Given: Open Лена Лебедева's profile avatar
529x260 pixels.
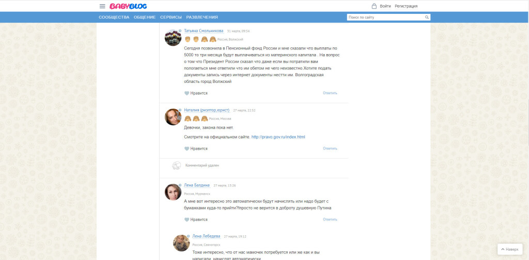Looking at the screenshot, I should [181, 243].
